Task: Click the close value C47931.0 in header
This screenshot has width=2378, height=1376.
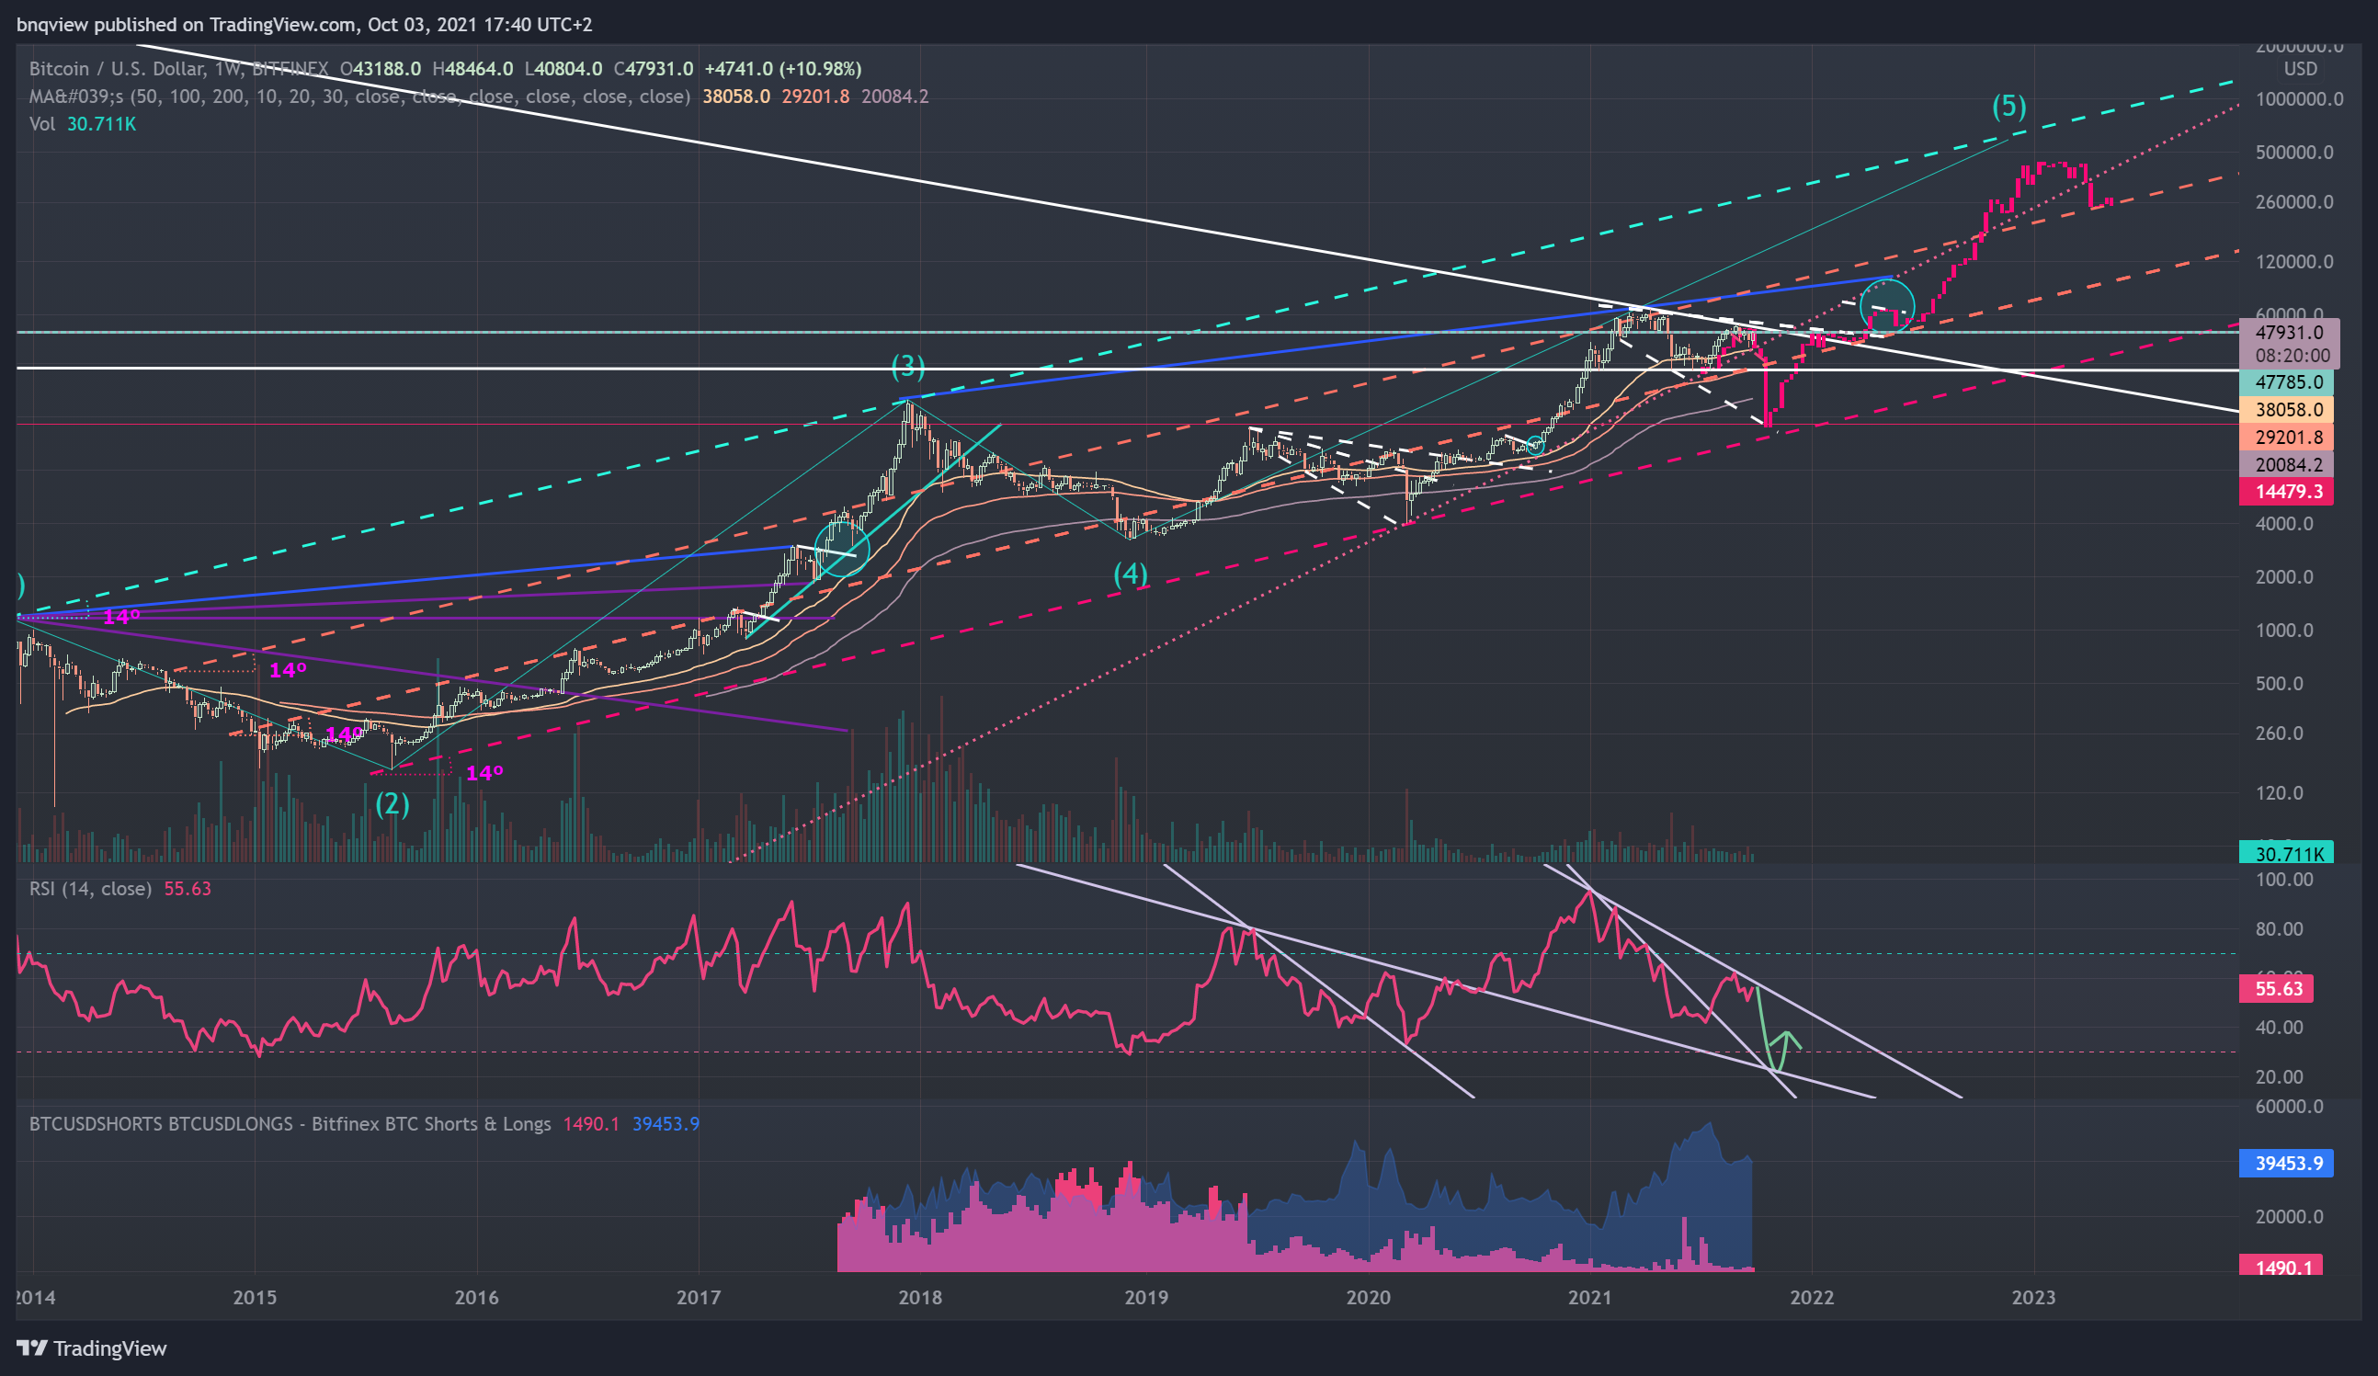Action: tap(654, 69)
